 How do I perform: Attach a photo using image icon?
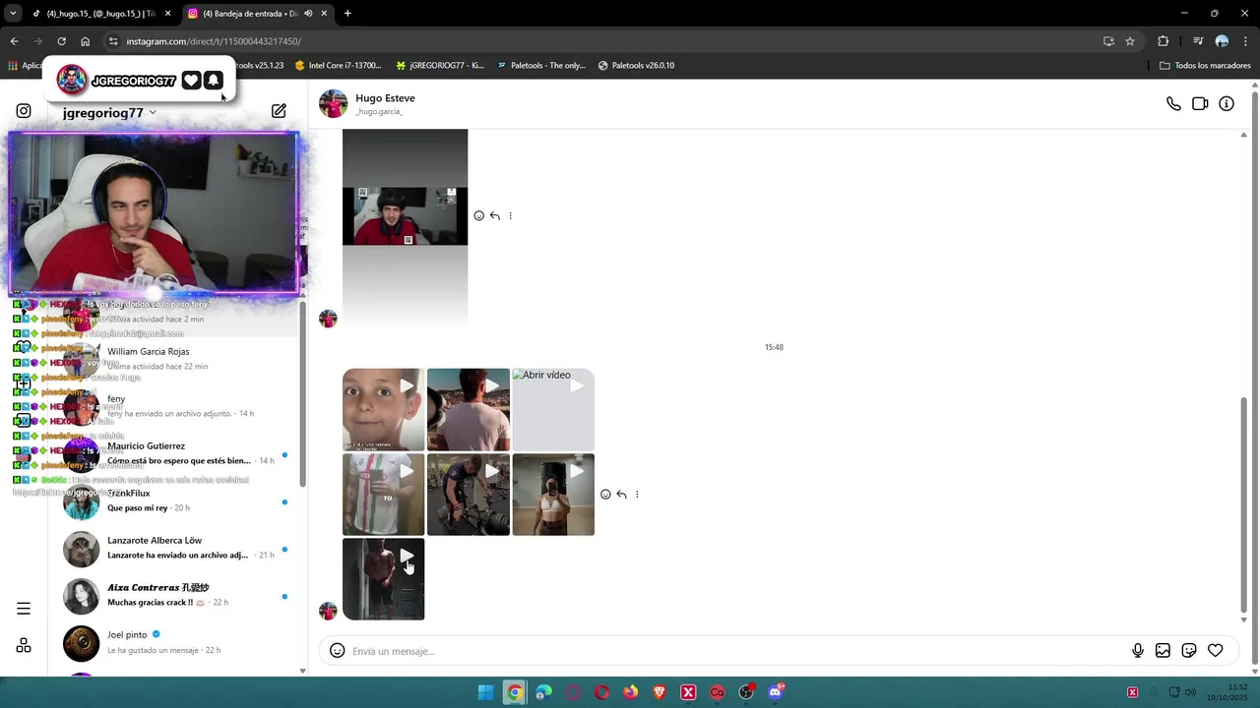click(1163, 650)
